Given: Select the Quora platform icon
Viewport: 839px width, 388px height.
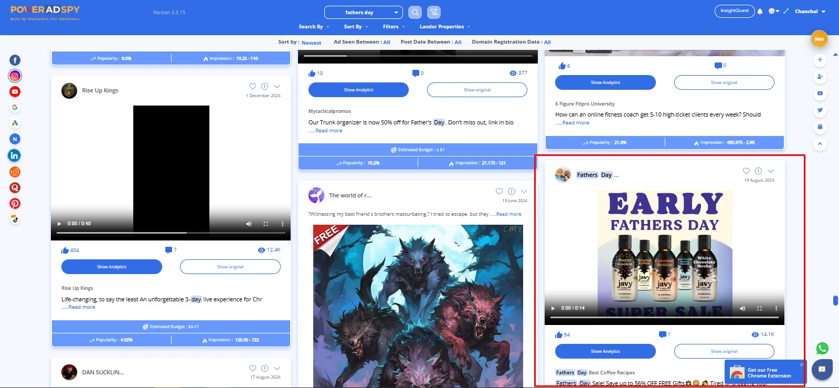Looking at the screenshot, I should coord(15,187).
